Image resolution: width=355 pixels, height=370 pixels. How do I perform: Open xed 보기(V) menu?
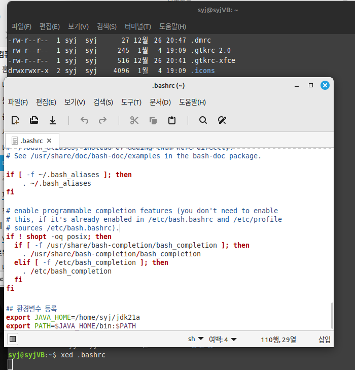75,102
